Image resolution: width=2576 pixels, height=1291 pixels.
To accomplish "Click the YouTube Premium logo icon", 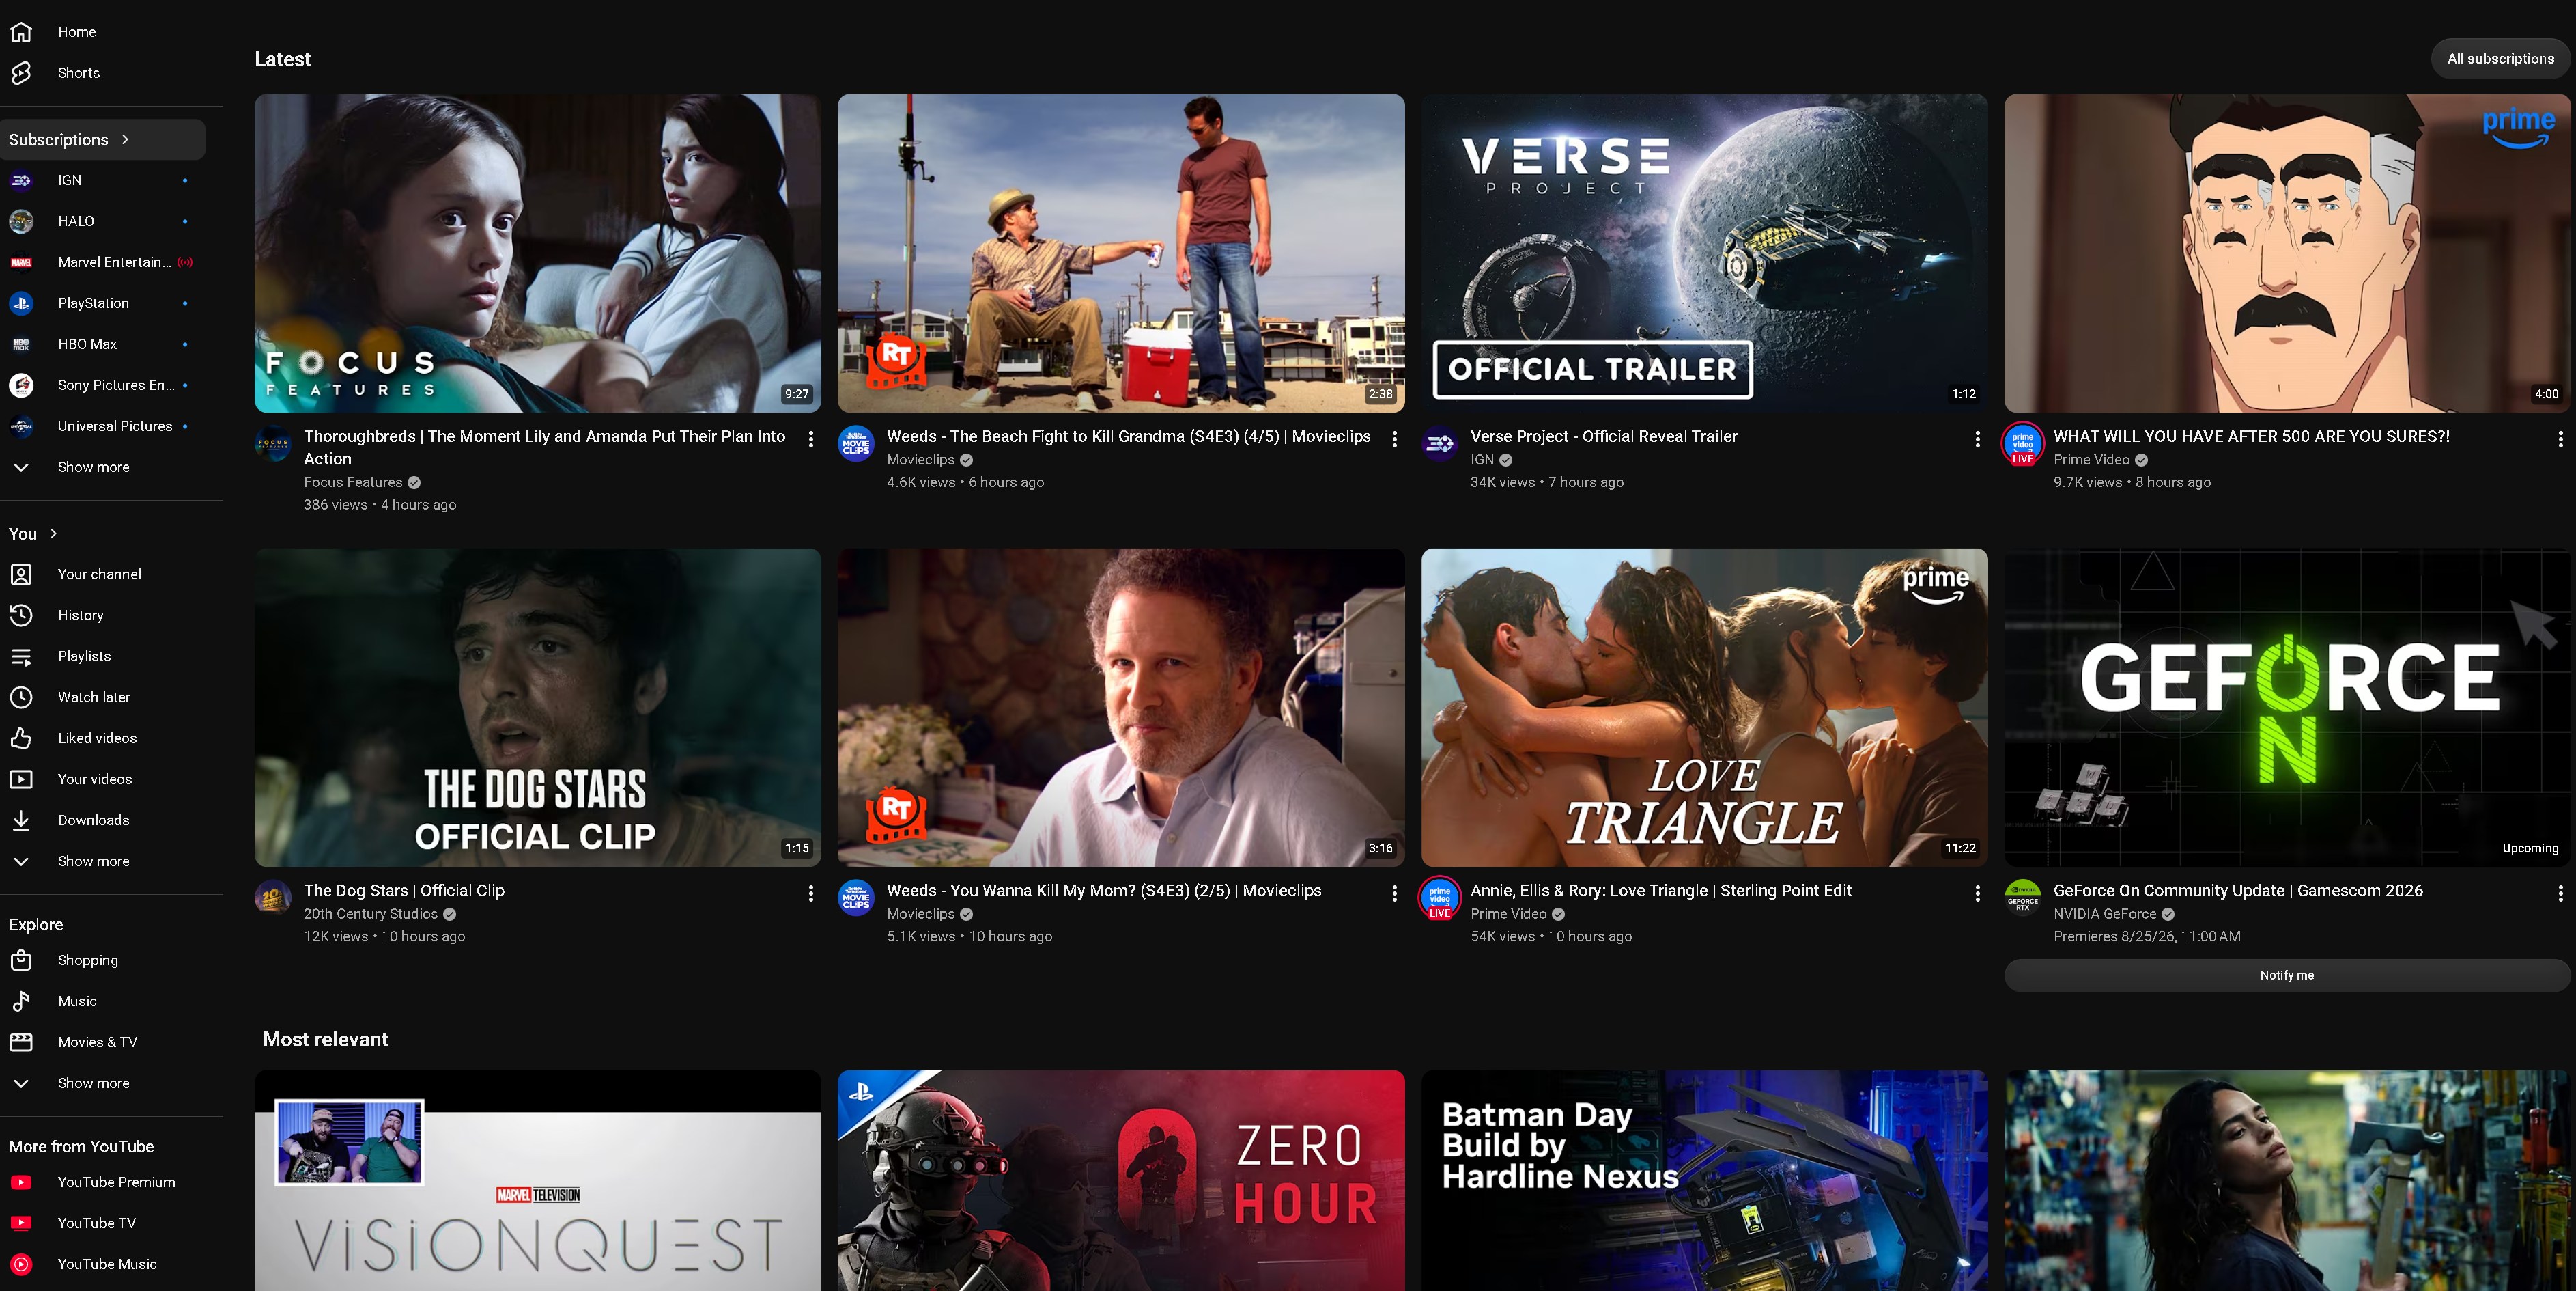I will [21, 1183].
